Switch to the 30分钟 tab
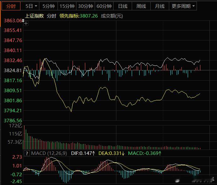 point(86,6)
